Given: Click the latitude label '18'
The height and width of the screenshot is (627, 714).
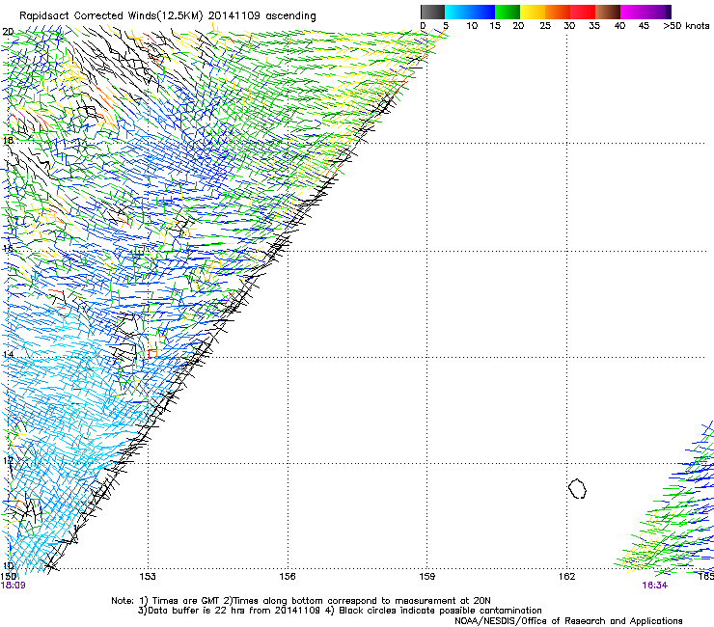Looking at the screenshot, I should pyautogui.click(x=8, y=140).
